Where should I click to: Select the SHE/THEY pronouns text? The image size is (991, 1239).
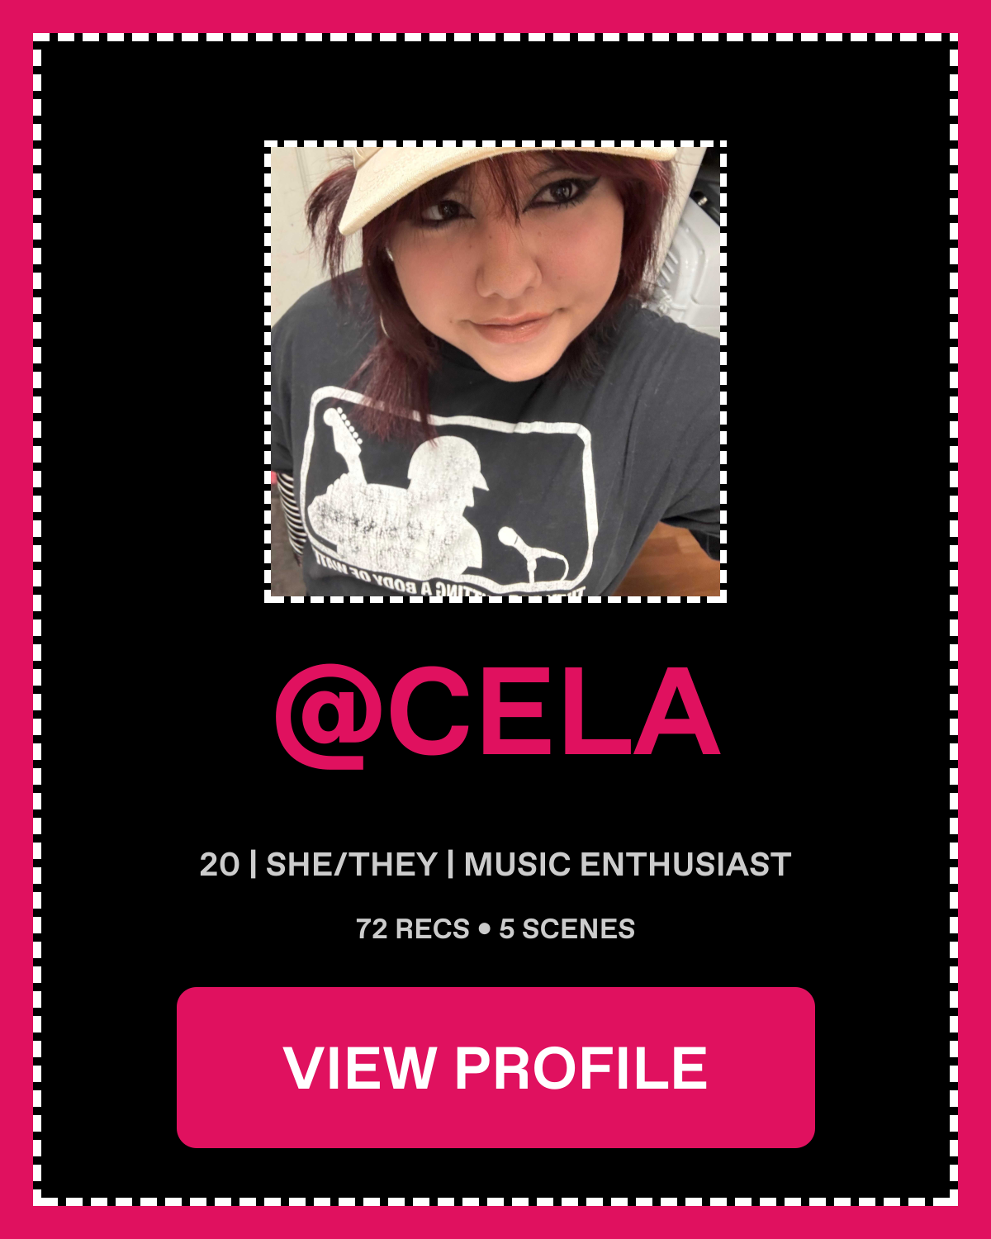(351, 865)
